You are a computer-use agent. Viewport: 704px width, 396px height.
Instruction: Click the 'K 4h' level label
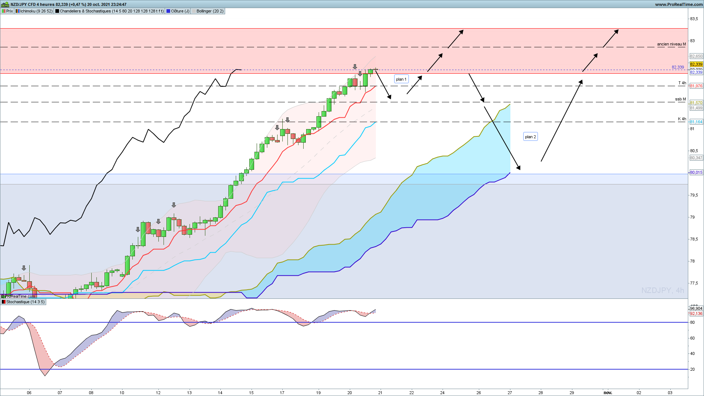(682, 119)
